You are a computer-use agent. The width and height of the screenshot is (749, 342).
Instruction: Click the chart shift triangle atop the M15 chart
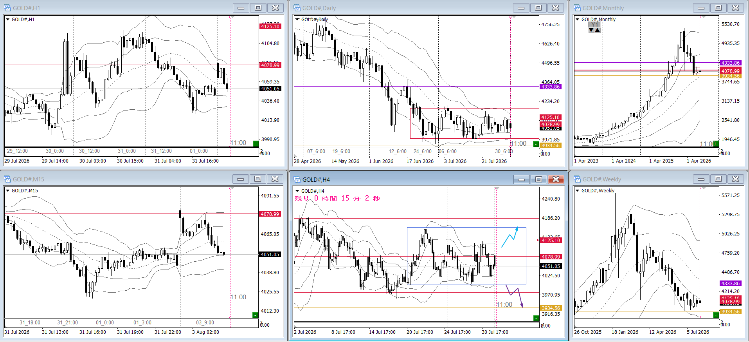pyautogui.click(x=232, y=188)
